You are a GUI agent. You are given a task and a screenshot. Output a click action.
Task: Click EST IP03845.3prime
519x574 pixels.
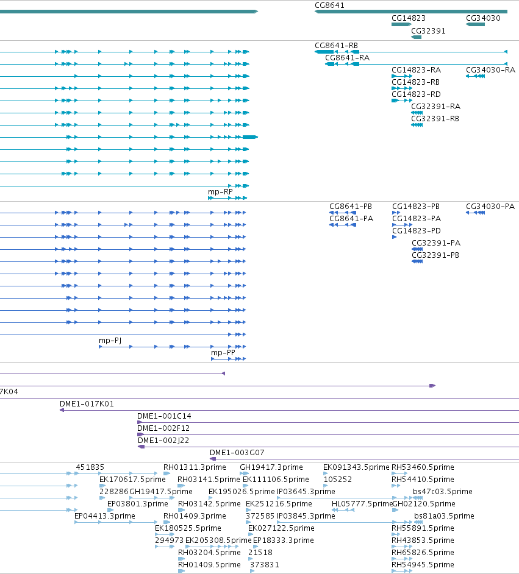[306, 516]
